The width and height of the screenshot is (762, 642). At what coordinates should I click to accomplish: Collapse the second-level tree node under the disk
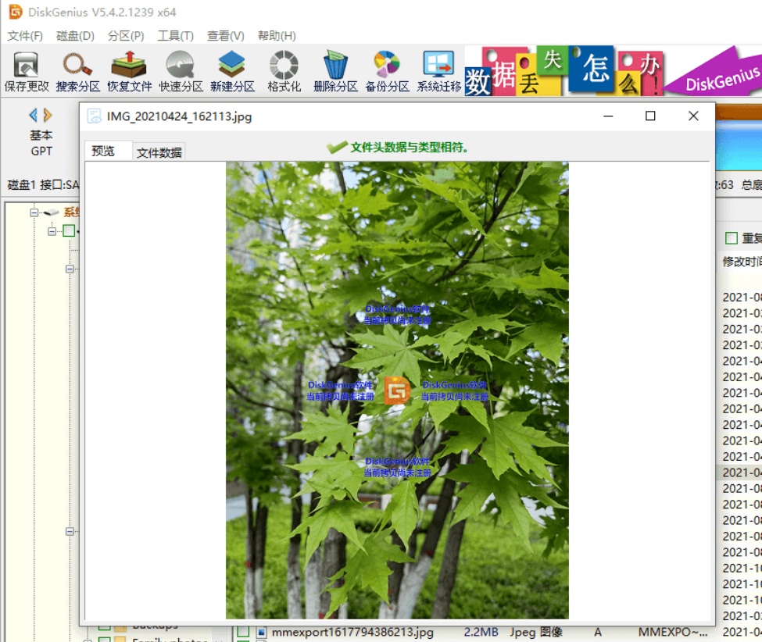point(52,231)
